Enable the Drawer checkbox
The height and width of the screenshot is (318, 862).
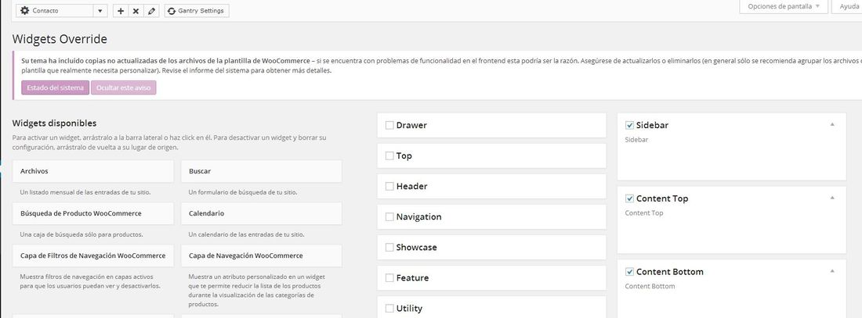[389, 125]
